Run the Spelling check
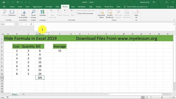Viewport: 176px width, 99px height. point(4,13)
